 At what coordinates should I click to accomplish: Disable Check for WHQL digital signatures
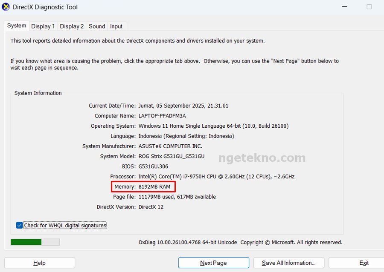tap(19, 225)
